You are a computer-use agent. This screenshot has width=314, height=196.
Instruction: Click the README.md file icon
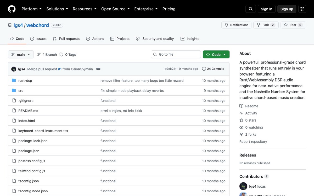pyautogui.click(x=14, y=111)
